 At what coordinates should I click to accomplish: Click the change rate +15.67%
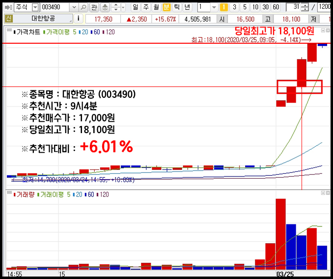point(165,19)
